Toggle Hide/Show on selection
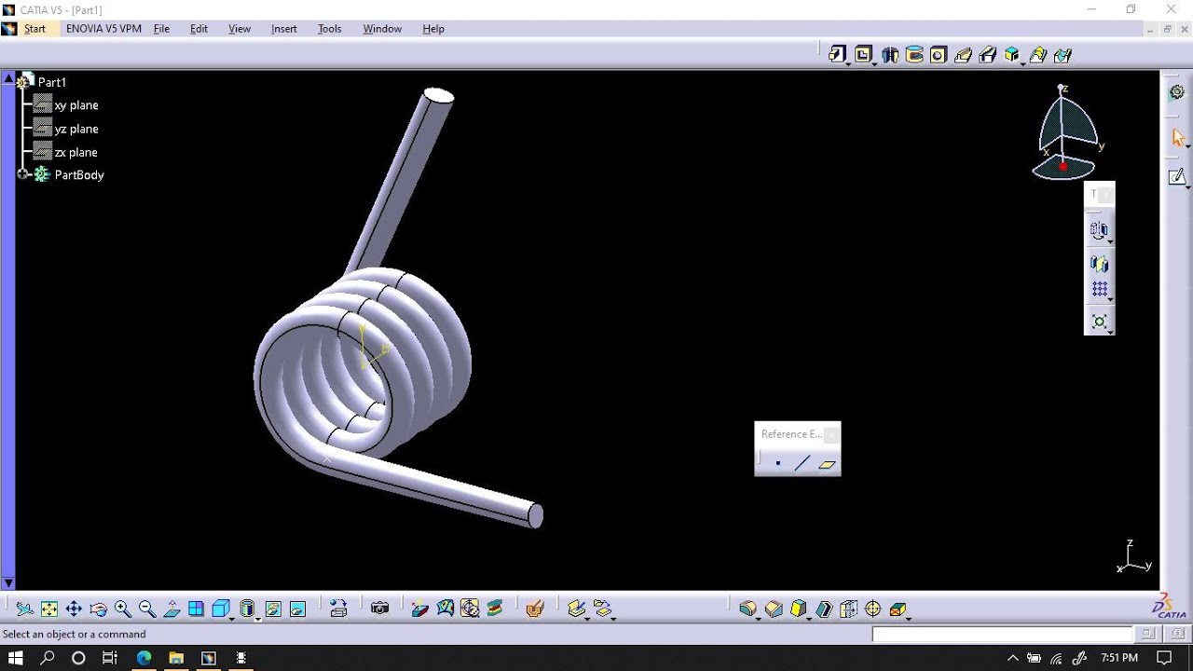 (273, 609)
